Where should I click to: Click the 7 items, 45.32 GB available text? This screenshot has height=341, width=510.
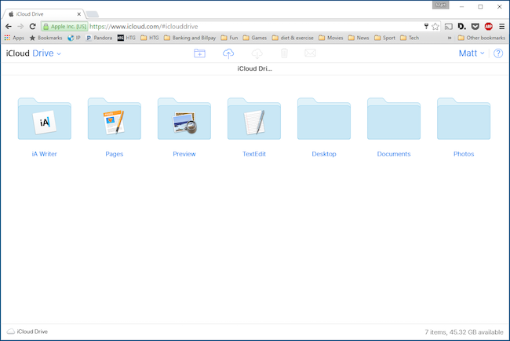464,332
